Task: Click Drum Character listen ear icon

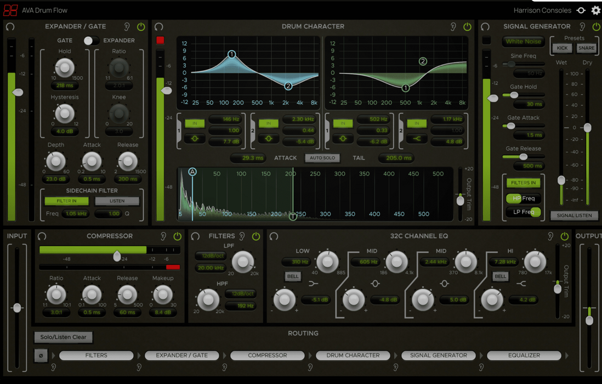Action: tap(453, 26)
